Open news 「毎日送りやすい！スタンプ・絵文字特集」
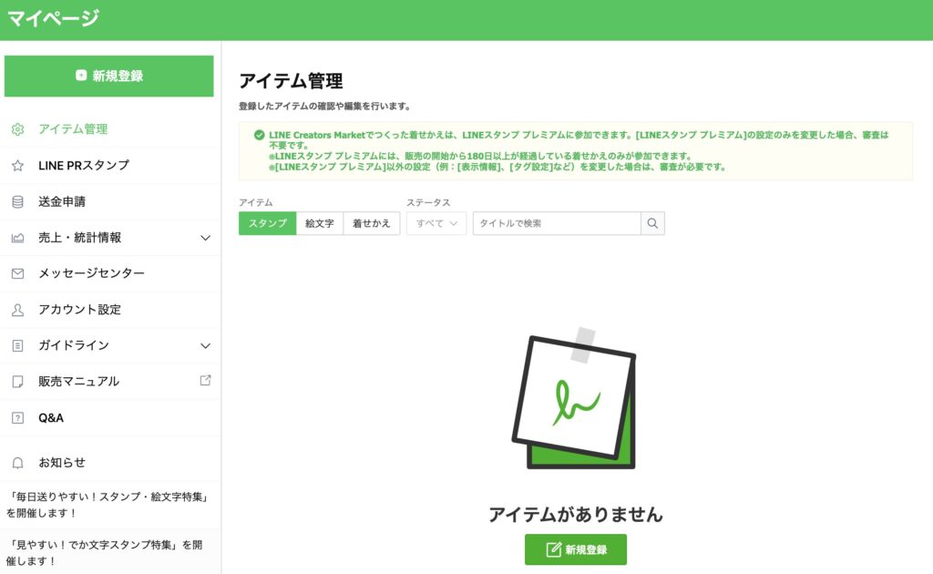933x574 pixels. pos(110,505)
